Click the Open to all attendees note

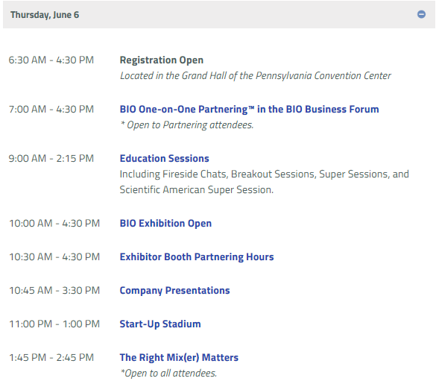(168, 373)
